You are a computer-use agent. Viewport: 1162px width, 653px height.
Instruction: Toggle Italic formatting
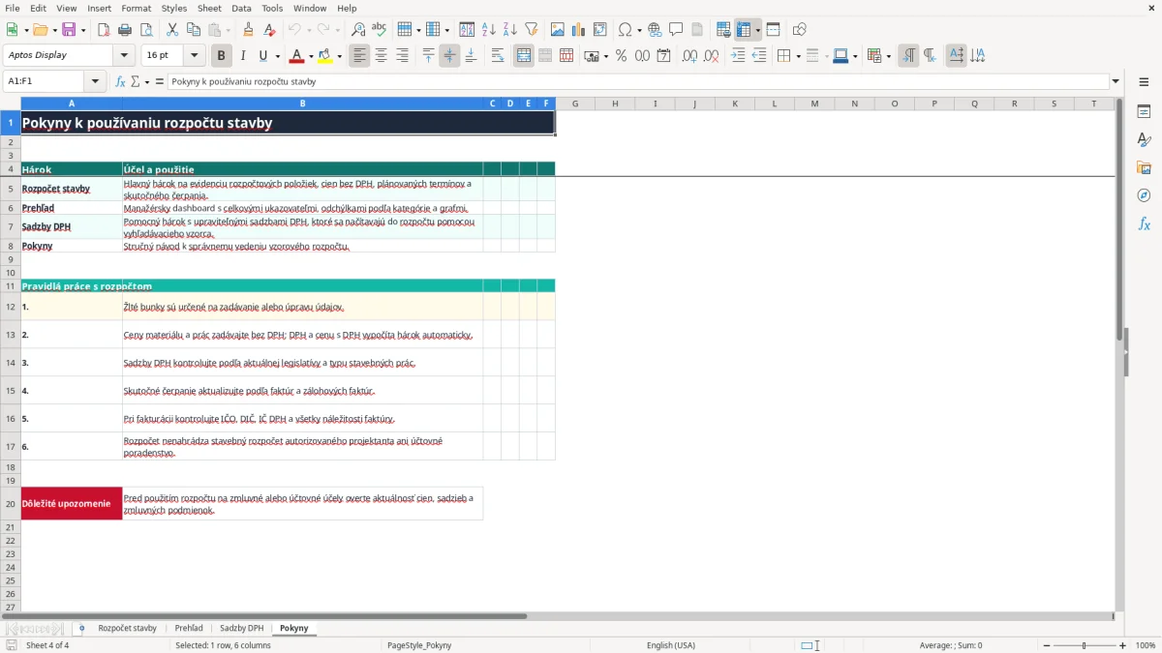[243, 56]
